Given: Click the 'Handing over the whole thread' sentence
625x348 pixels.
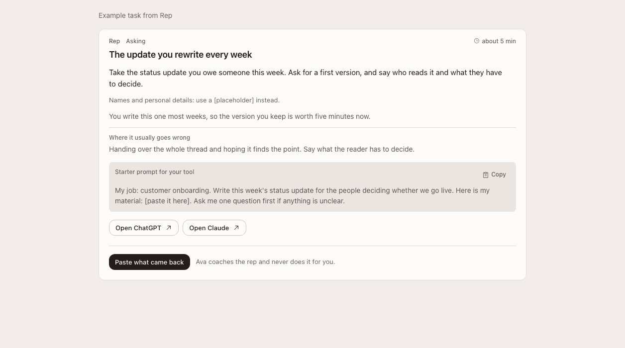Looking at the screenshot, I should (262, 149).
